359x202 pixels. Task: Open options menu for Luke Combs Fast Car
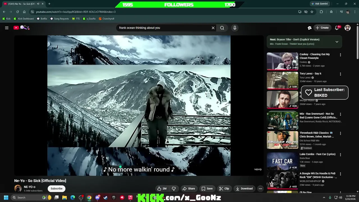(340, 155)
